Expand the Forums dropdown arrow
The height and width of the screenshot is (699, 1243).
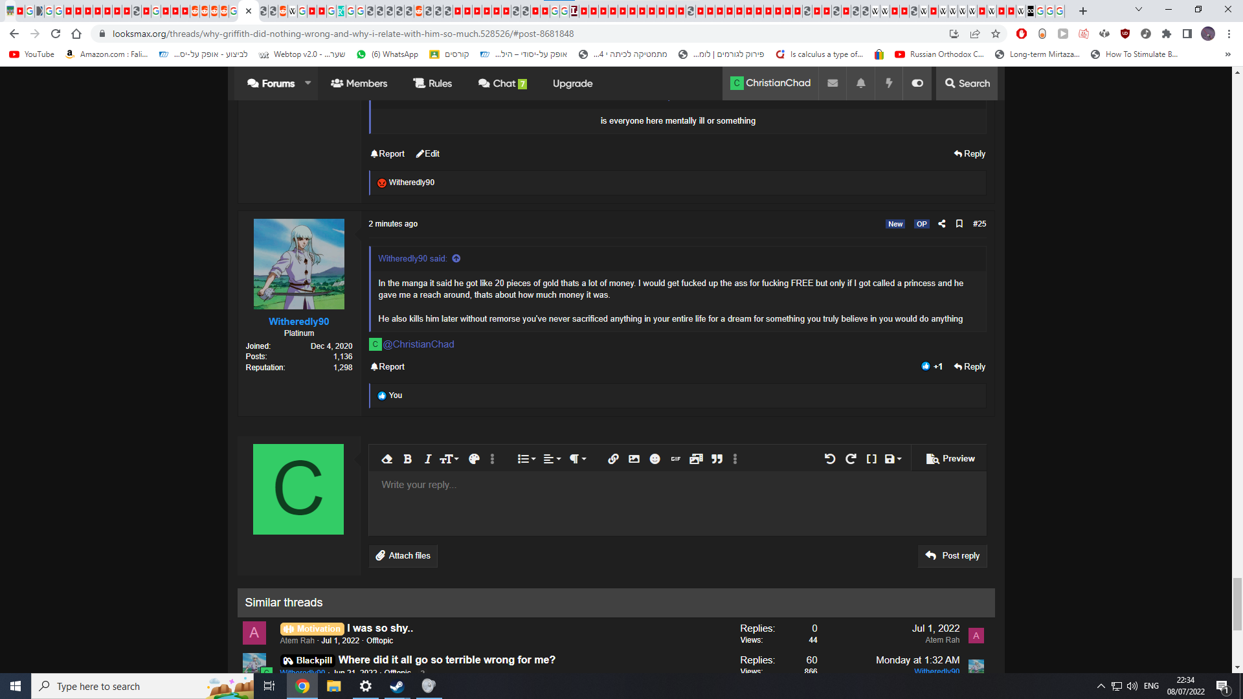pos(308,83)
